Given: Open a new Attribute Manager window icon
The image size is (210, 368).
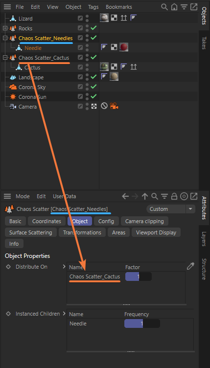Looking at the screenshot, I should [194, 196].
